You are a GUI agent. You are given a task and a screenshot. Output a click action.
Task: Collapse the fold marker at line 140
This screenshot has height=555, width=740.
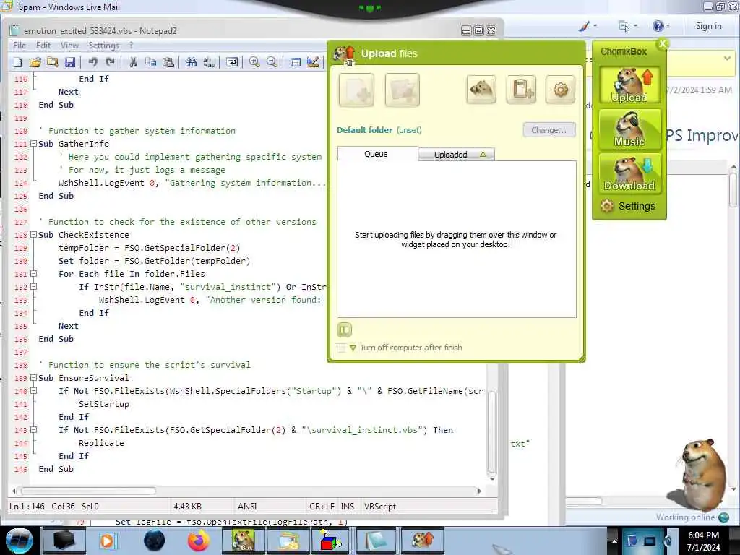coord(33,391)
